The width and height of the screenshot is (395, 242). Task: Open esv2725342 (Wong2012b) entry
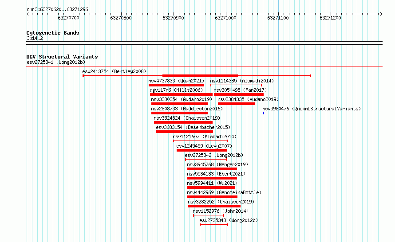[214, 155]
